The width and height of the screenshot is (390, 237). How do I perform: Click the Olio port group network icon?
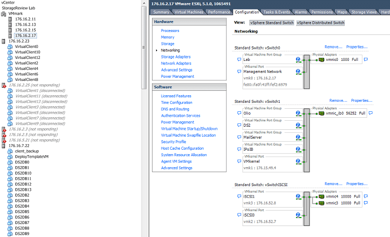[298, 113]
